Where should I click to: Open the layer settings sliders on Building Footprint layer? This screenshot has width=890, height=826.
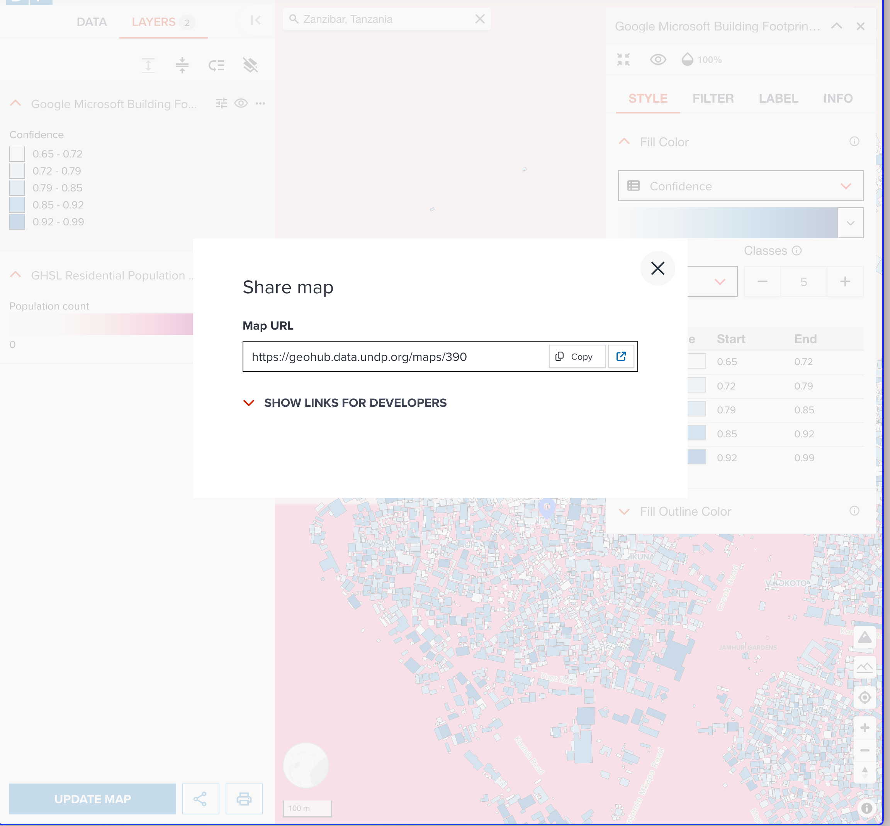222,103
